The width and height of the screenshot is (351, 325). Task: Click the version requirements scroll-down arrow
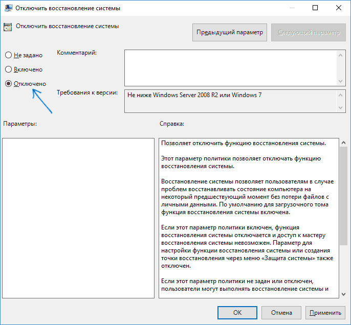(340, 108)
